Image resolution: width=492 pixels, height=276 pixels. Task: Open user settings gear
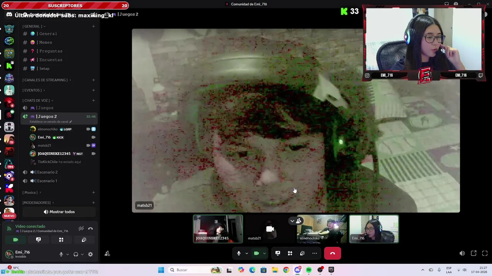90,254
